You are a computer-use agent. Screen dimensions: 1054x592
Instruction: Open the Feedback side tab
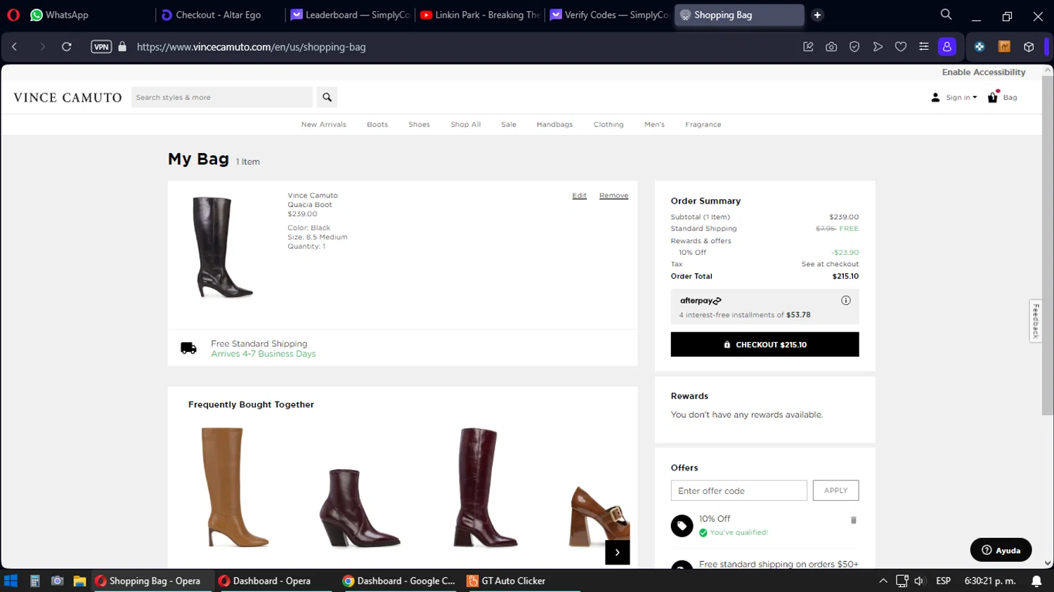1036,321
